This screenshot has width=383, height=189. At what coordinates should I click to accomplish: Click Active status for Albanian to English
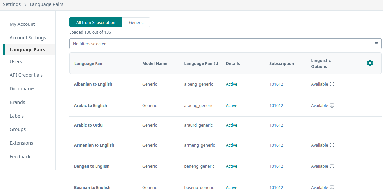231,84
